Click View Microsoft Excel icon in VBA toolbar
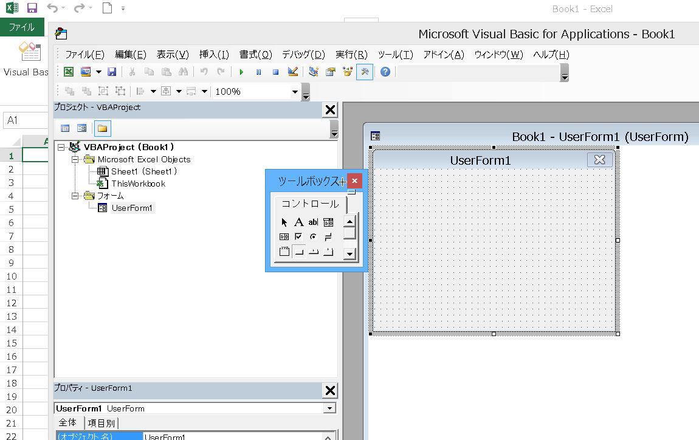The image size is (699, 440). (x=69, y=72)
